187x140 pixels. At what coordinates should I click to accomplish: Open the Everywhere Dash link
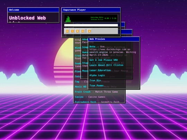click(x=86, y=102)
